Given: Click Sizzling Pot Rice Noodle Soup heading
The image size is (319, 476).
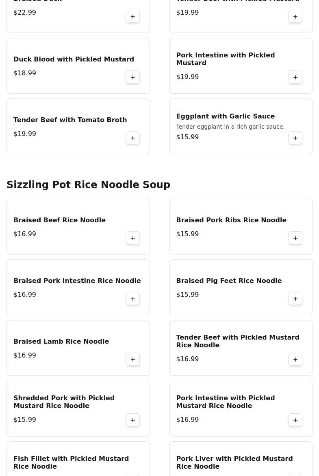Looking at the screenshot, I should (88, 185).
